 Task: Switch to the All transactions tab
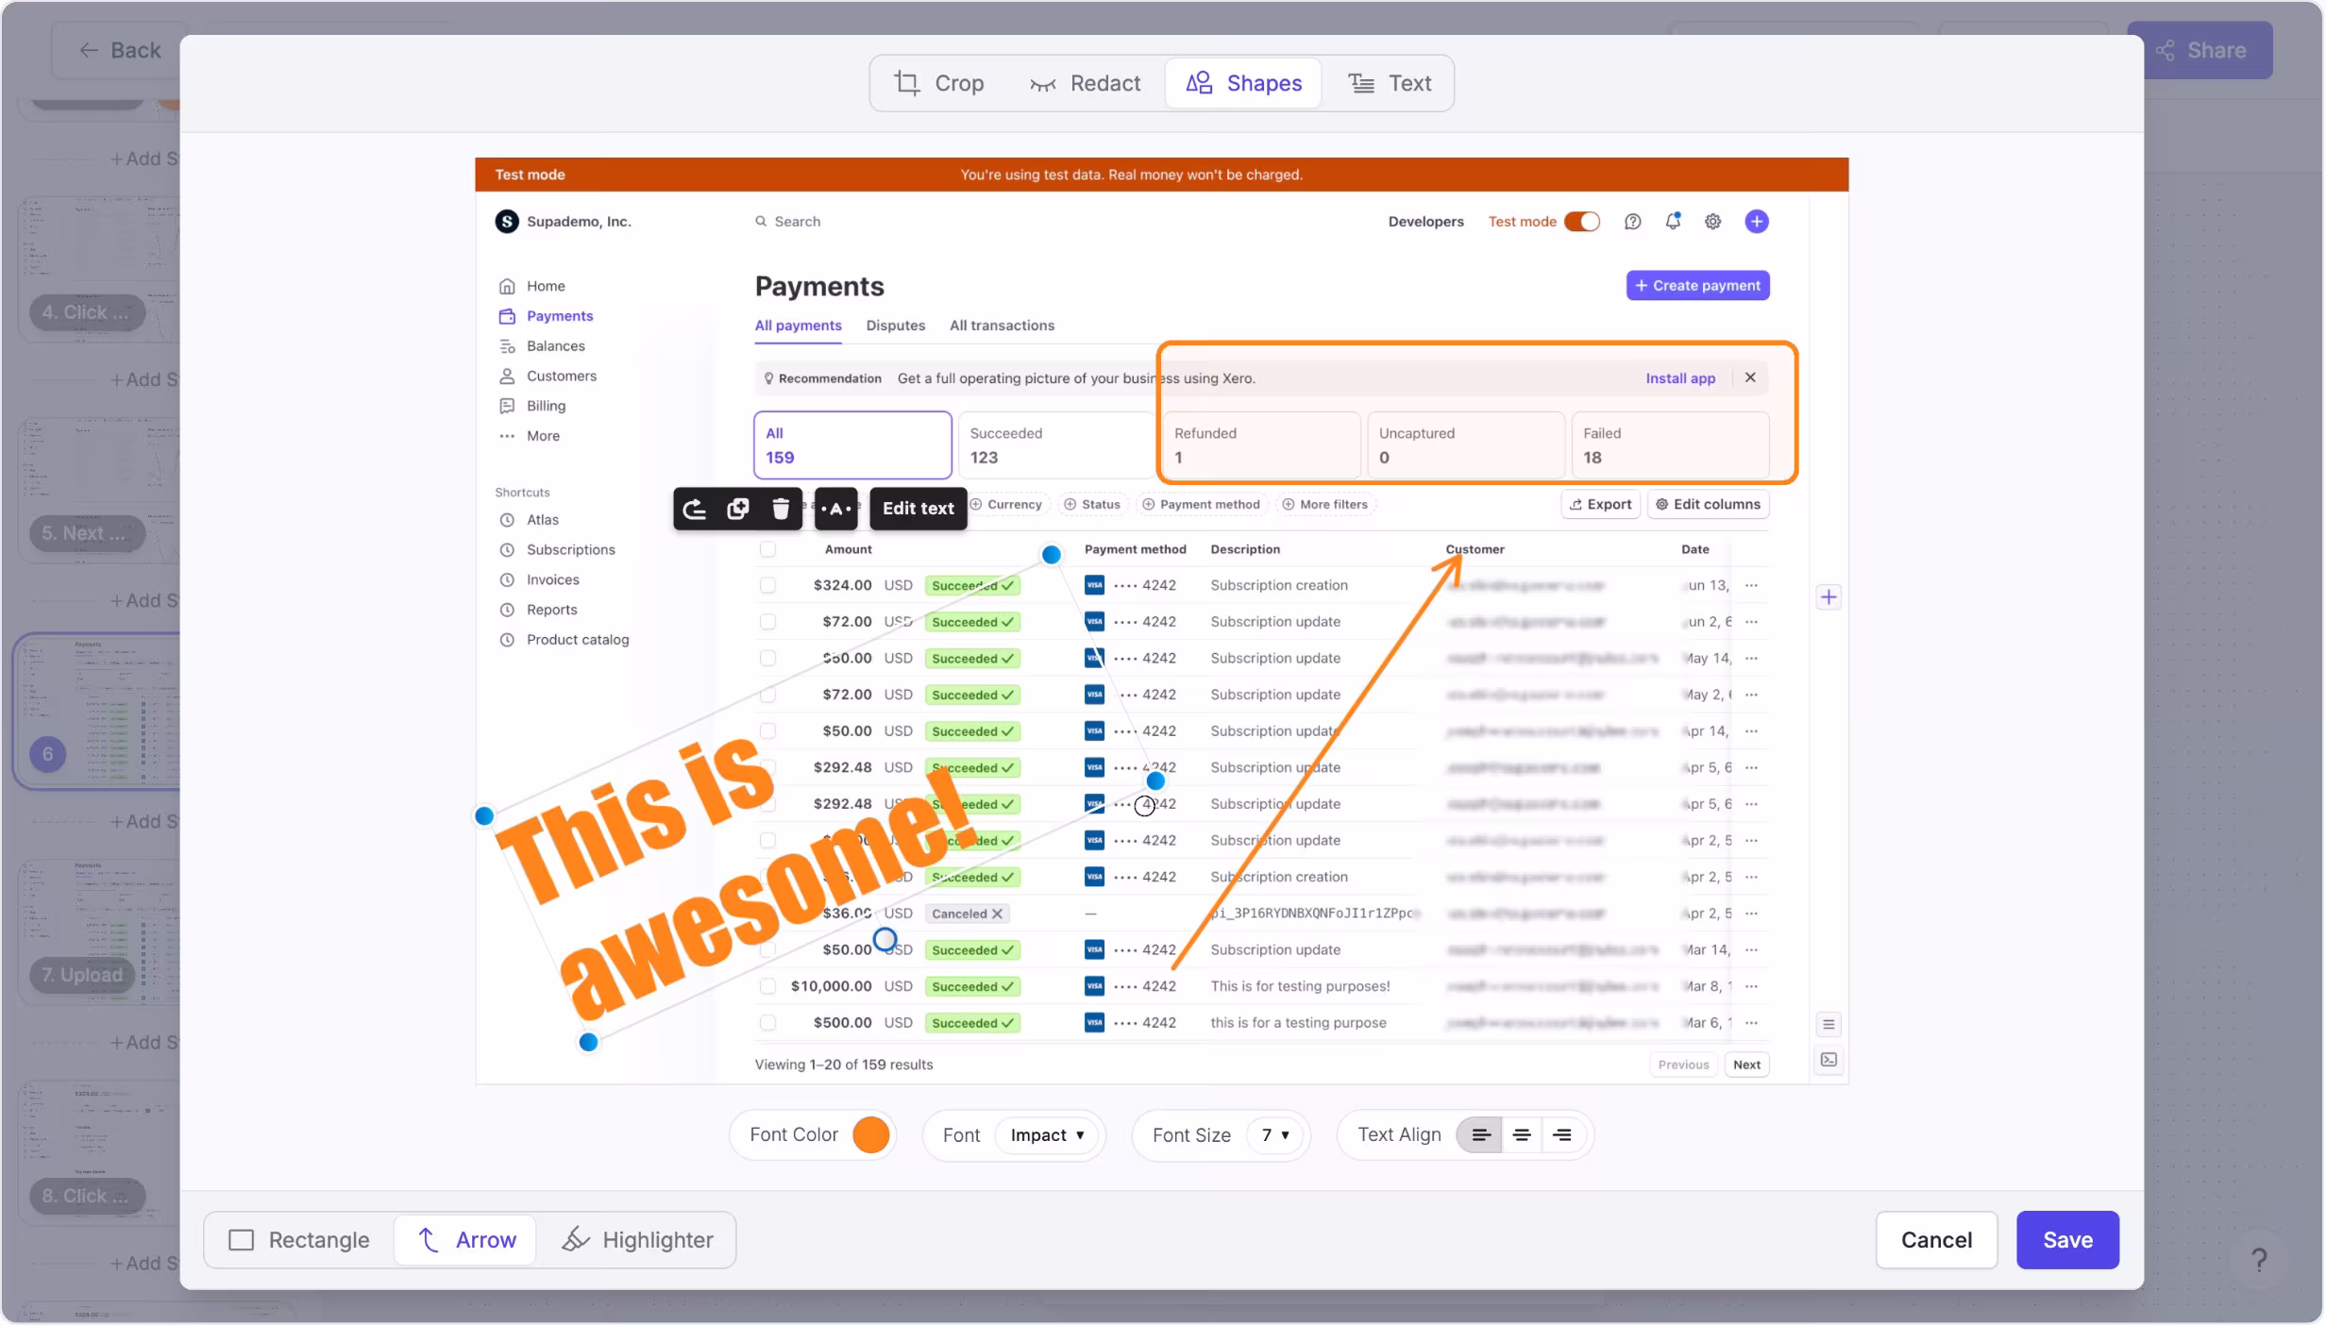pyautogui.click(x=1002, y=326)
